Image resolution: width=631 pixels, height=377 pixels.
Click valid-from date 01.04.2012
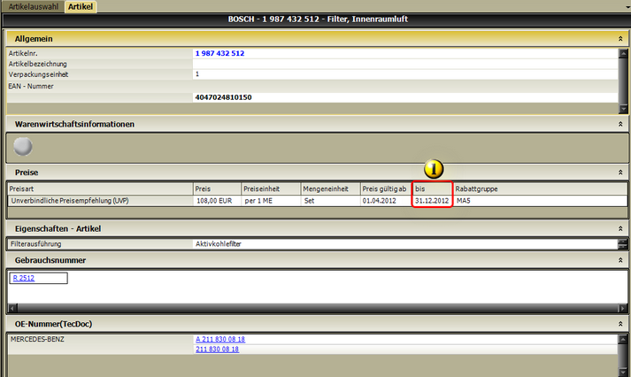(x=379, y=201)
